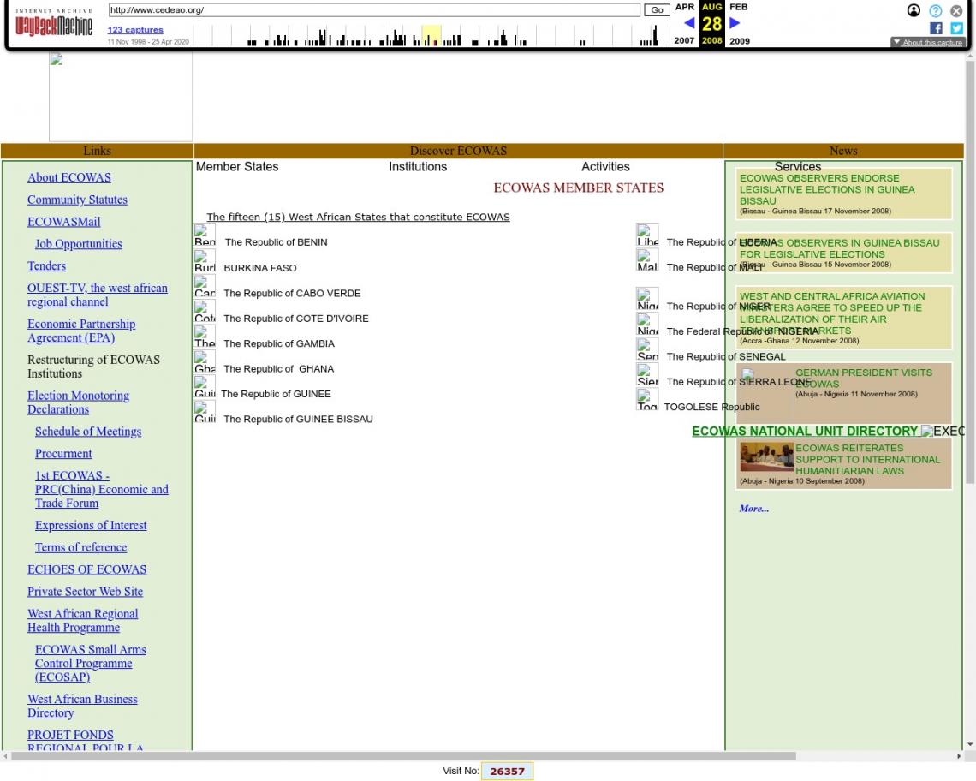Open Terms of reference link
The height and width of the screenshot is (781, 976).
coord(81,547)
